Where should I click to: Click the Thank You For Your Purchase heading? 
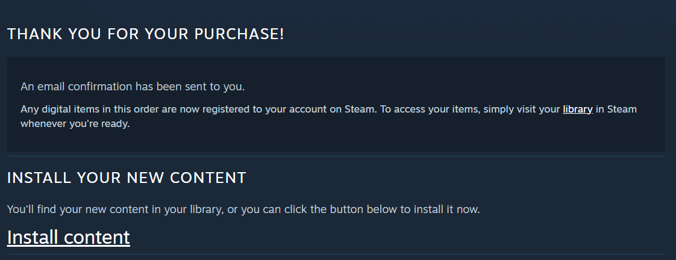145,34
